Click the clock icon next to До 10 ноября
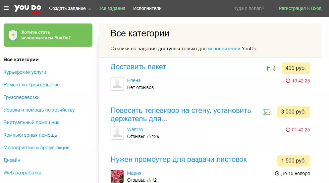 click(x=277, y=173)
